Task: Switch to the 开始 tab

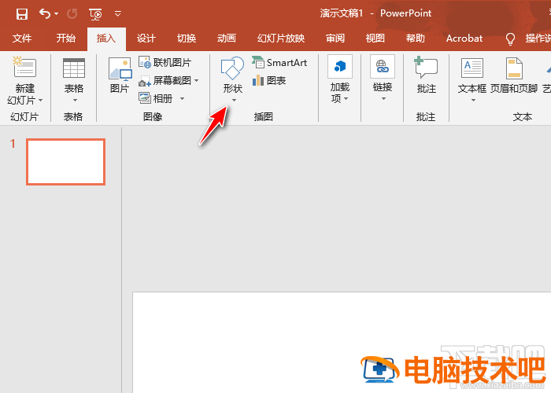Action: tap(65, 39)
